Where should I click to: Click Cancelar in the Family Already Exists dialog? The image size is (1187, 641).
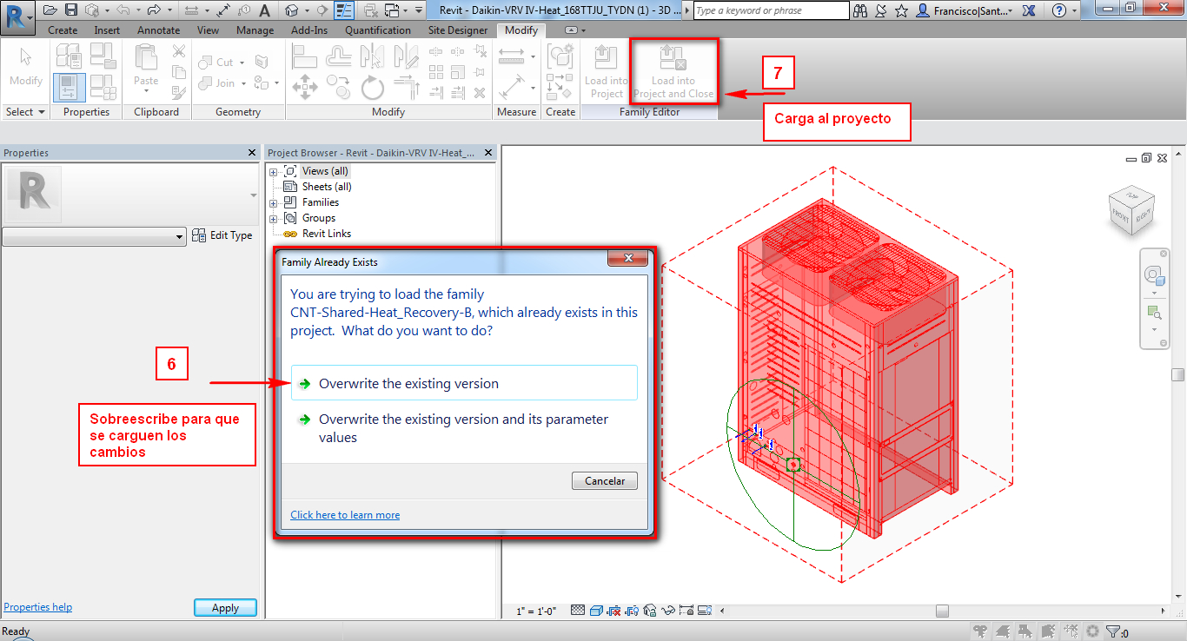click(604, 480)
